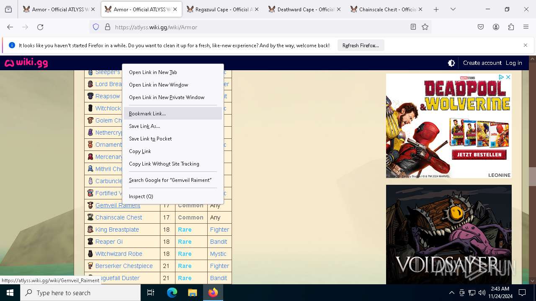Open a new tab with the plus icon
Image resolution: width=536 pixels, height=301 pixels.
[436, 9]
